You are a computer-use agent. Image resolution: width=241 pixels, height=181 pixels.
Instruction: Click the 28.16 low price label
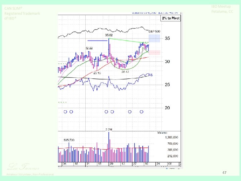pyautogui.click(x=97, y=73)
